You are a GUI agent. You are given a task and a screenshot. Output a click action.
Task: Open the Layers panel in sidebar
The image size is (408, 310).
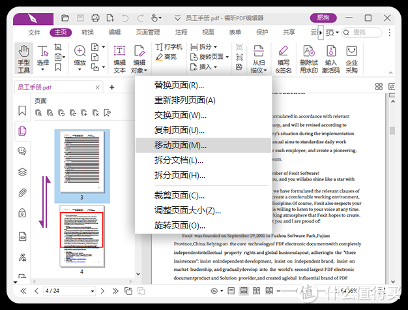coord(22,172)
